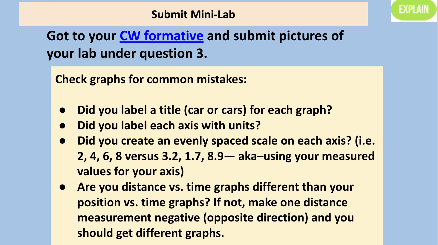438x245 pixels.
Task: Select the 'your lab under question 3.' line
Action: (x=127, y=53)
